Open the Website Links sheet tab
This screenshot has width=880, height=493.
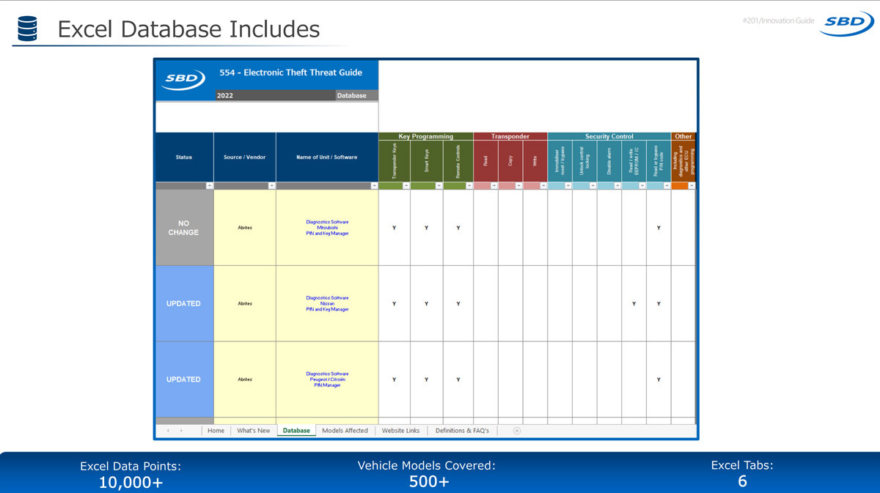tap(400, 431)
